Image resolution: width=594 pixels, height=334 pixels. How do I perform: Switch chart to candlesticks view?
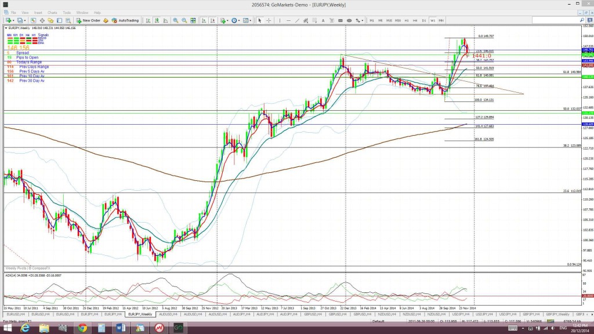point(157,20)
